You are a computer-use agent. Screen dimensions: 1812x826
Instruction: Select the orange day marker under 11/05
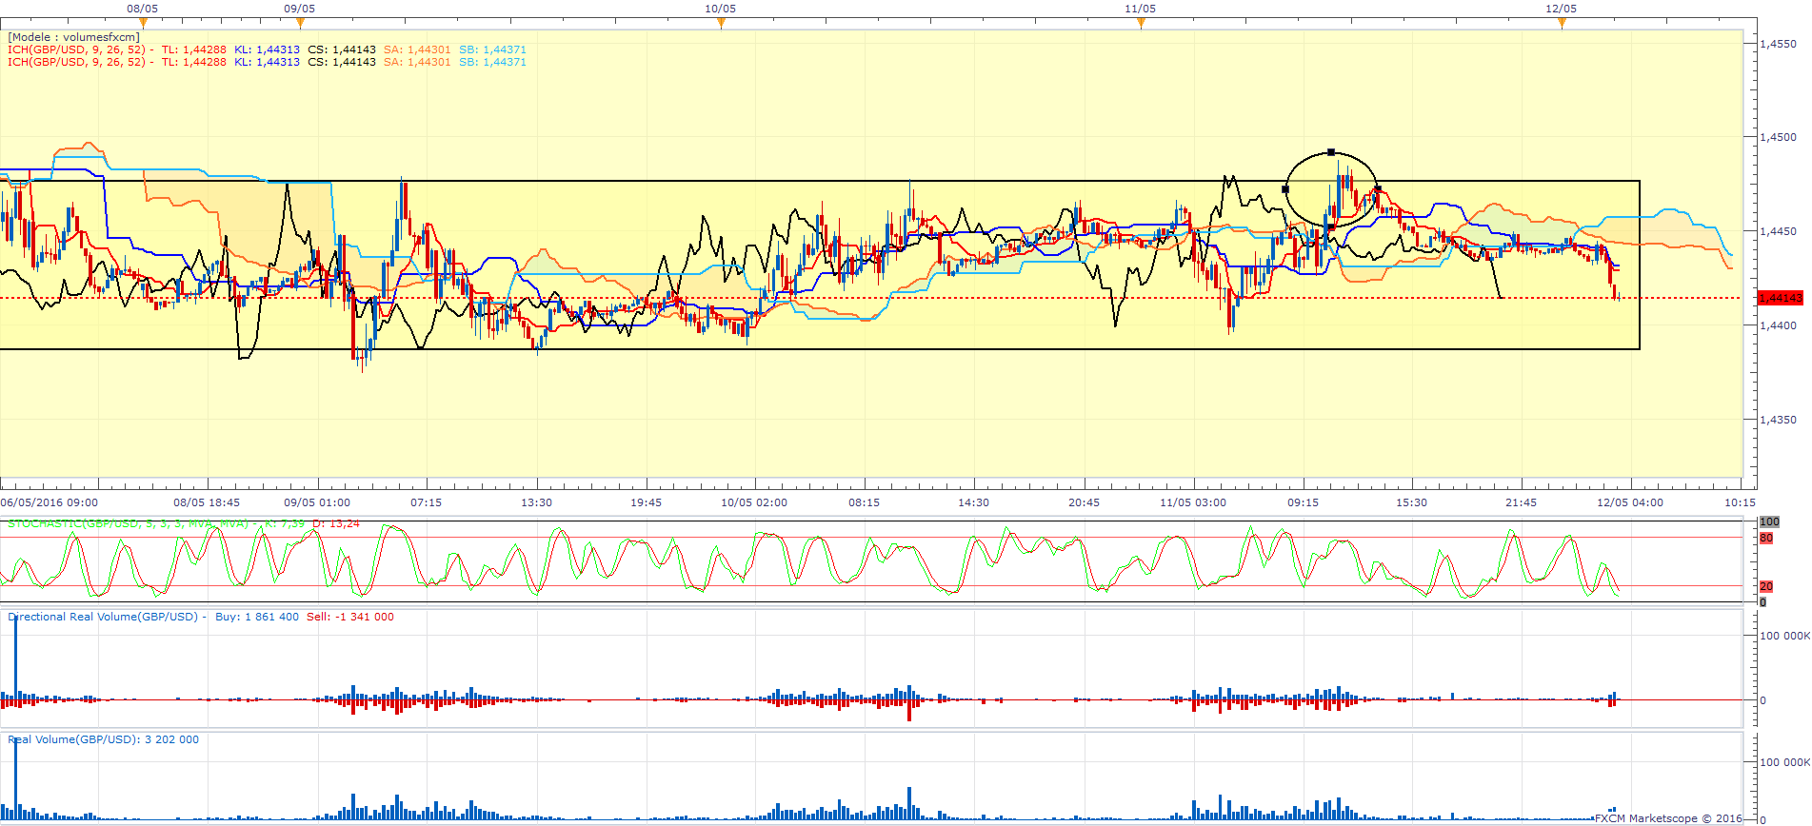[1141, 23]
